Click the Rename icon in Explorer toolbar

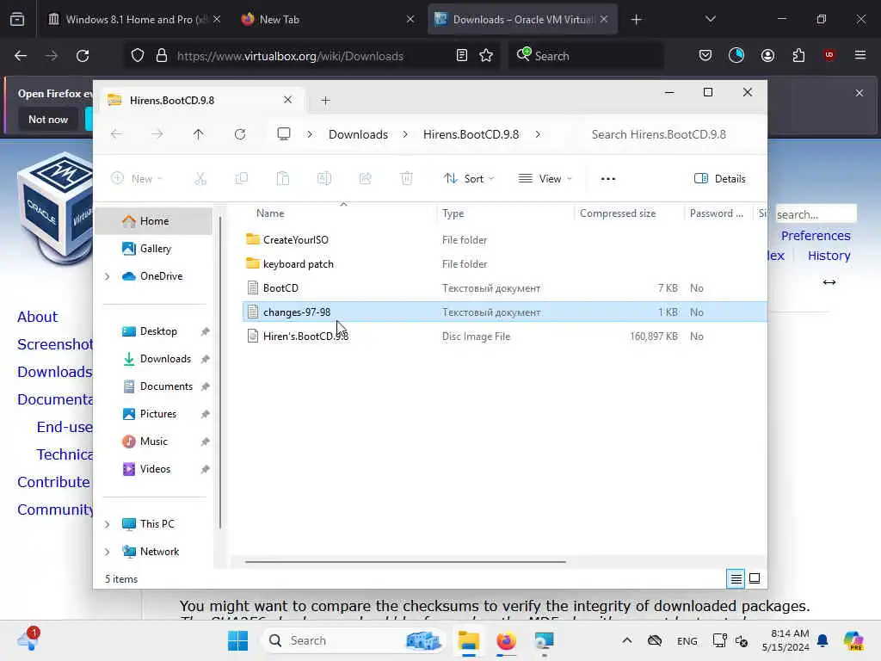coord(324,179)
